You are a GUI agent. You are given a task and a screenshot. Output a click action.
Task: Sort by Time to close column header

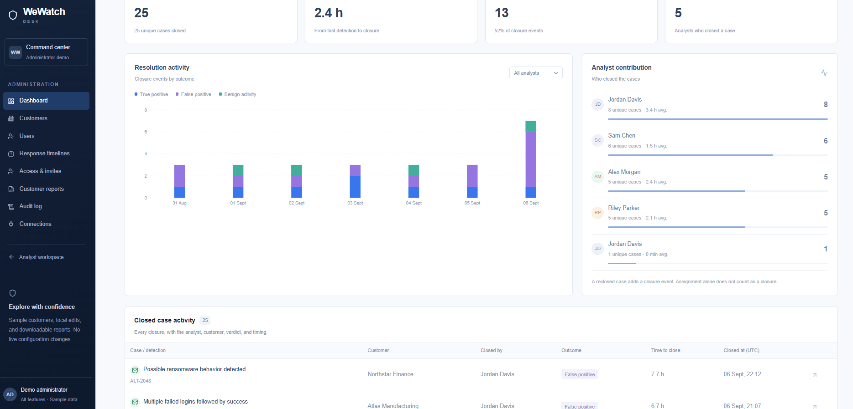665,350
